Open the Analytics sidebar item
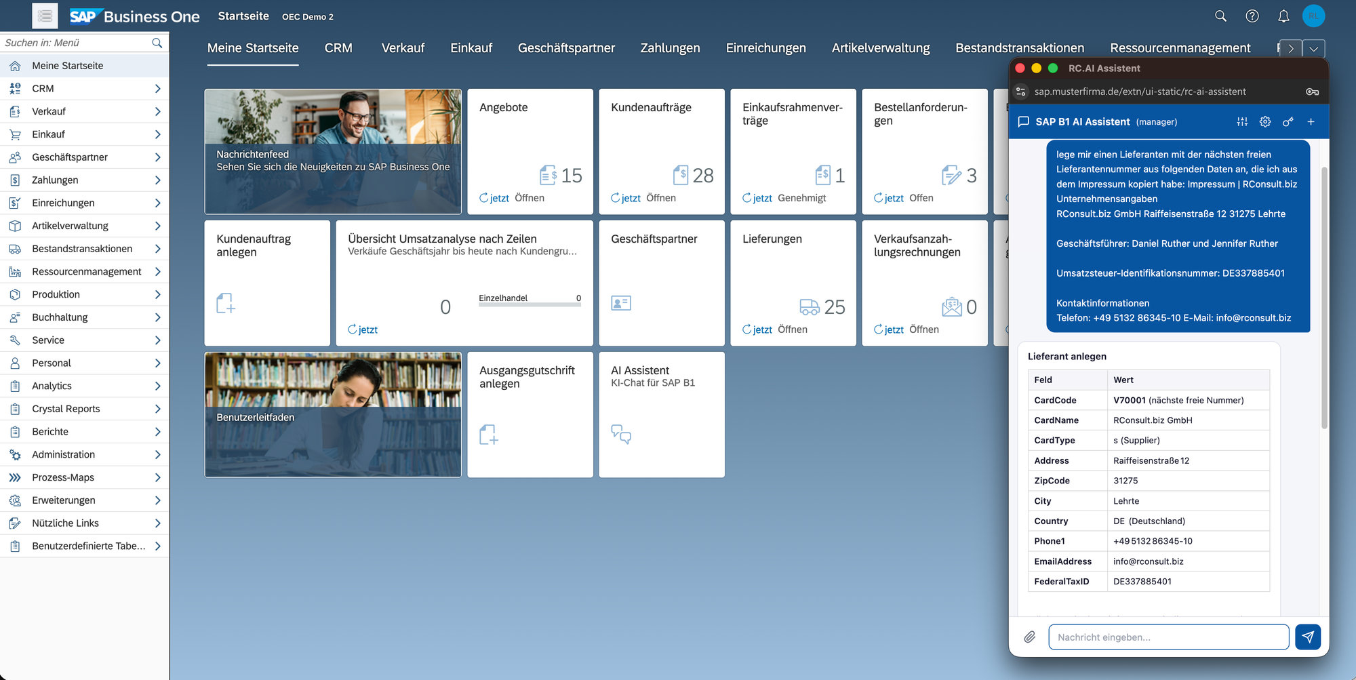 click(84, 386)
